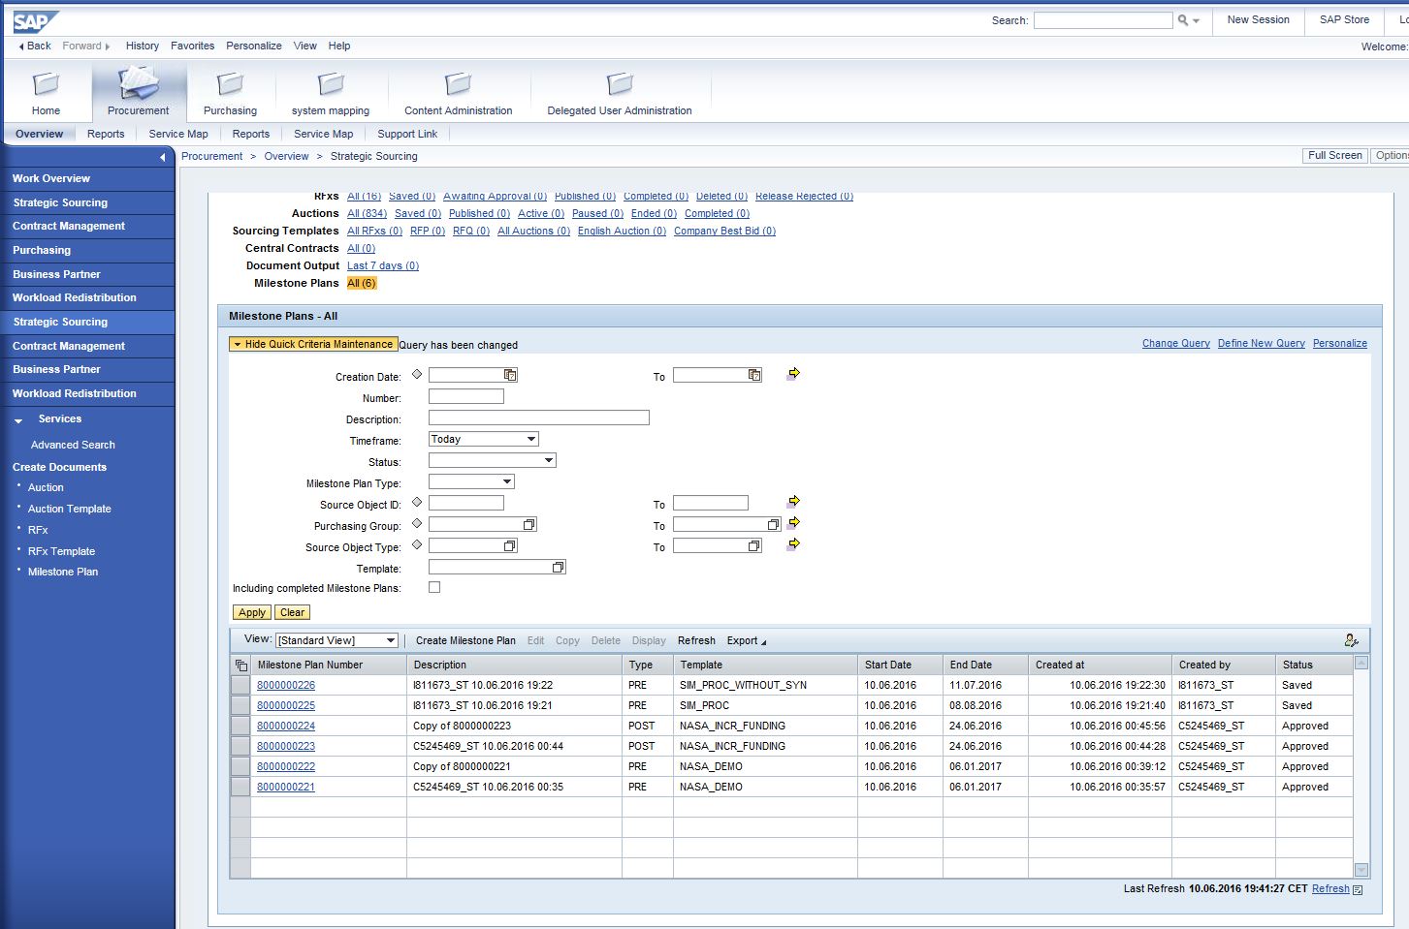Select the row for milestone plan 8000000221

tap(240, 787)
